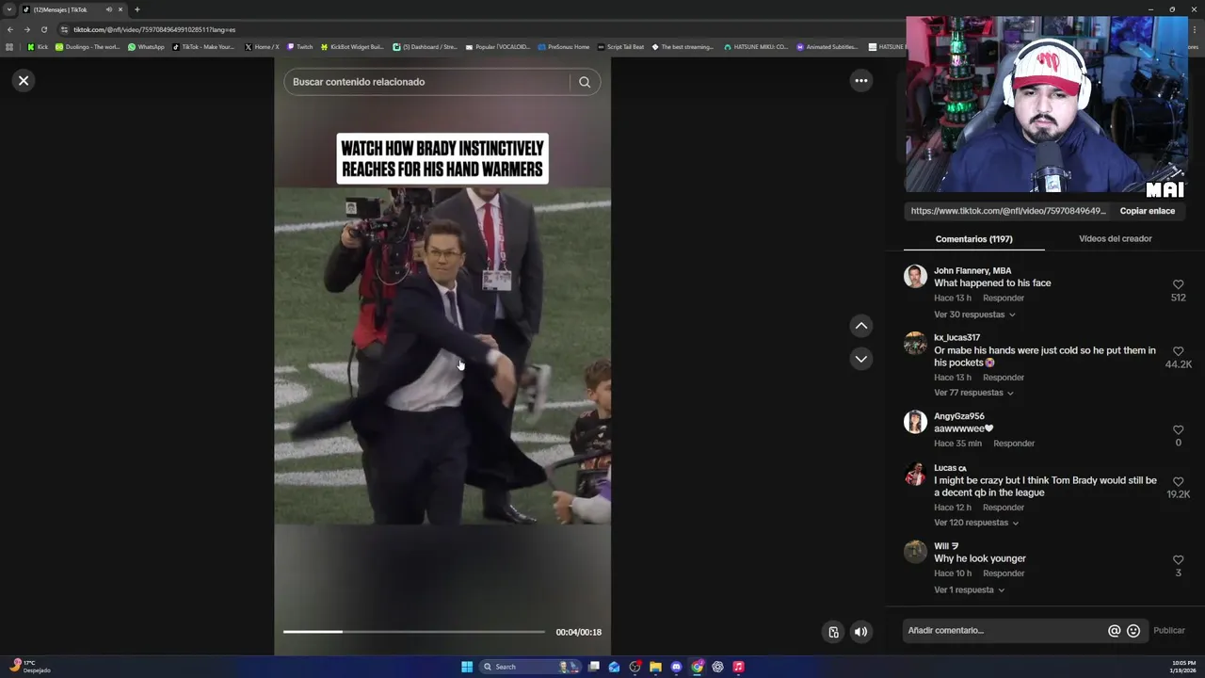Open John Flannery, MBA profile name
Screen dimensions: 1205x678
(972, 271)
